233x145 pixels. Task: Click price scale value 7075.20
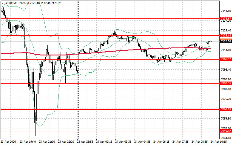click(x=226, y=99)
